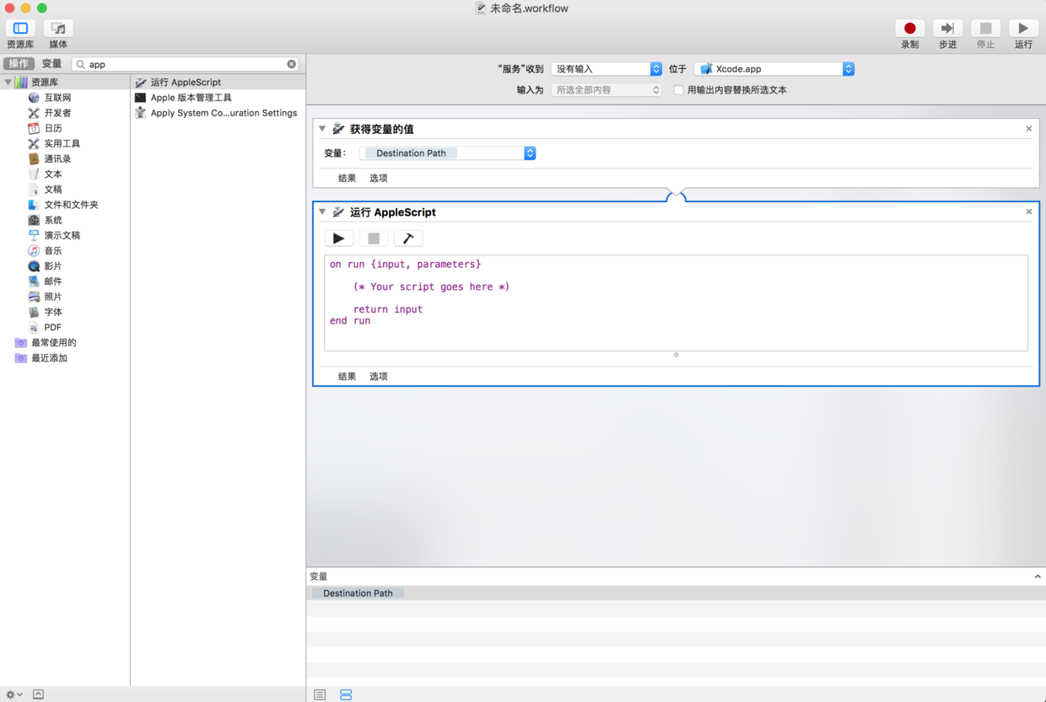Collapse the 资源库 tree
The width and height of the screenshot is (1046, 702).
[x=8, y=82]
